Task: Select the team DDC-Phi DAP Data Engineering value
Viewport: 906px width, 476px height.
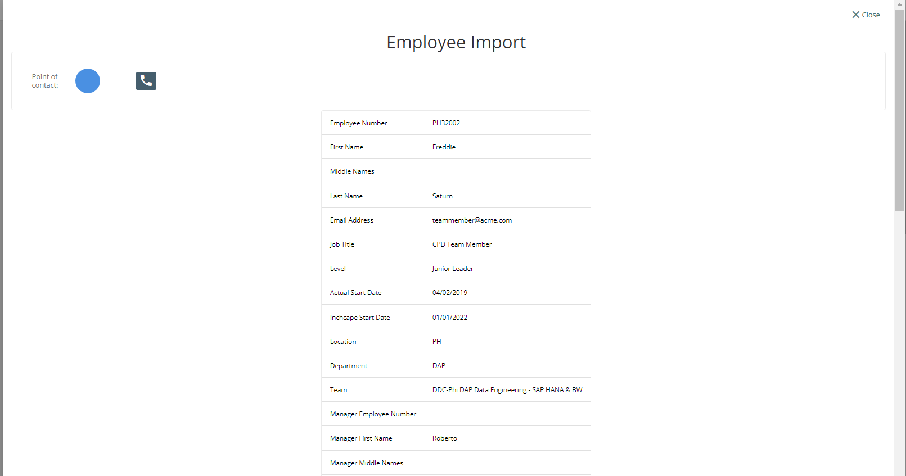Action: pos(507,390)
